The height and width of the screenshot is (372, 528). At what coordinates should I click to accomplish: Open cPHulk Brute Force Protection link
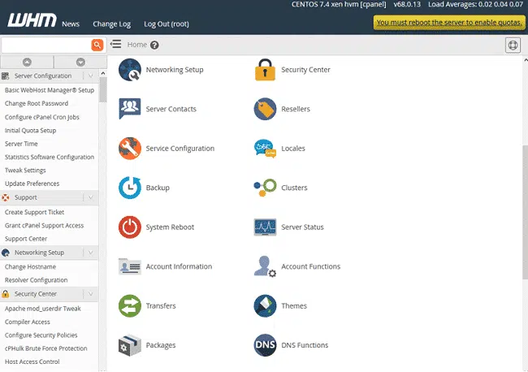45,348
